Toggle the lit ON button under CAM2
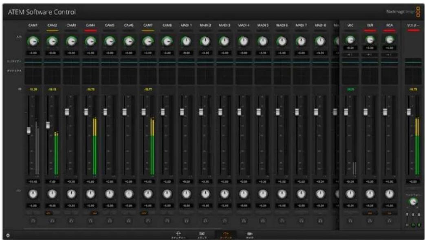Viewport: 425px width, 240px height. tap(48, 213)
